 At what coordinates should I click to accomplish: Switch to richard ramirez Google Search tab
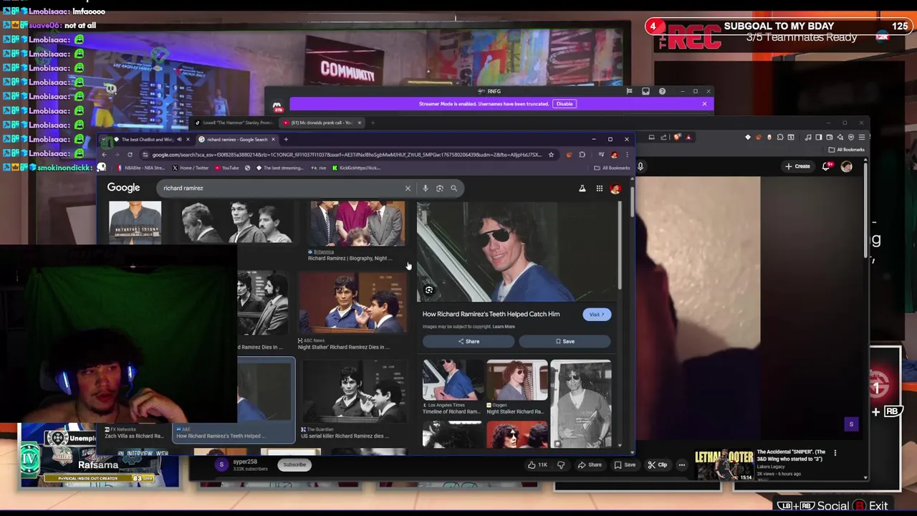click(x=237, y=140)
